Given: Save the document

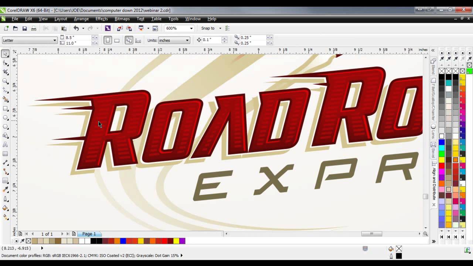Looking at the screenshot, I should [24, 28].
